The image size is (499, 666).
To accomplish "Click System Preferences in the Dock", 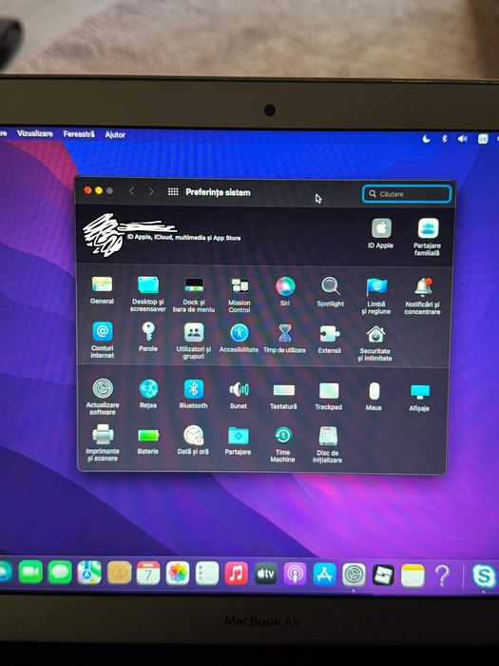I will 354,575.
